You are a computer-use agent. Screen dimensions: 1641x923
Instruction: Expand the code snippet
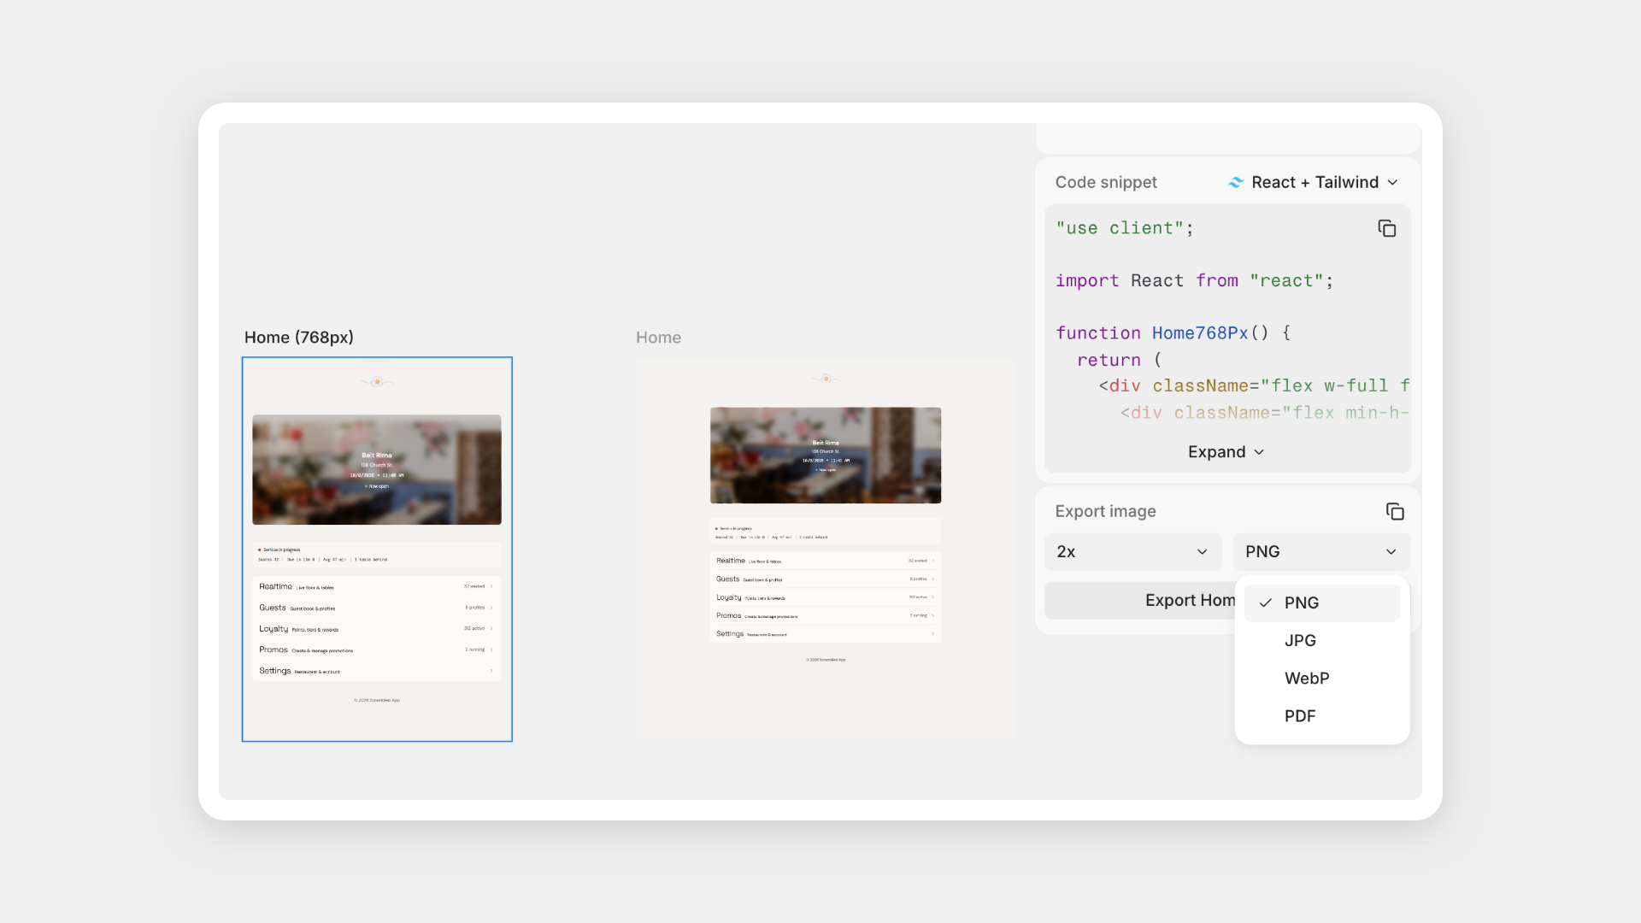click(x=1226, y=452)
